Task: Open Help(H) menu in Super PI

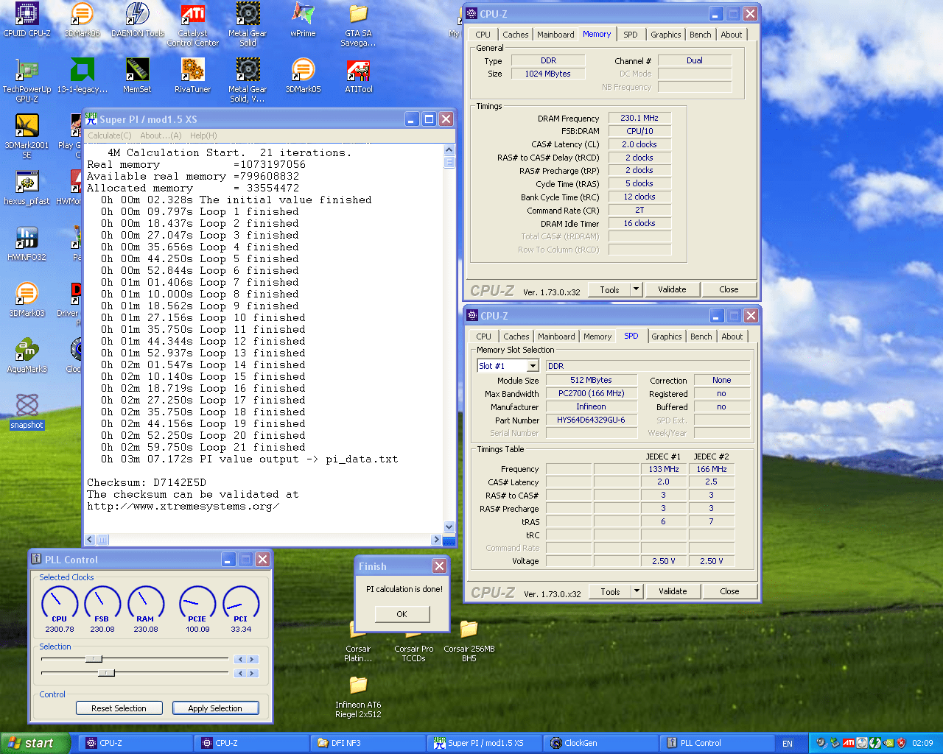Action: click(x=203, y=135)
